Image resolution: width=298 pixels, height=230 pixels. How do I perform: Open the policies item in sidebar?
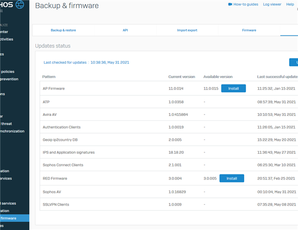coord(8,71)
